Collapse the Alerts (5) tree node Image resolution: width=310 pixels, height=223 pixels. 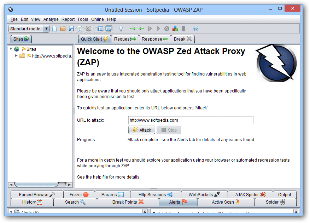coord(11,212)
